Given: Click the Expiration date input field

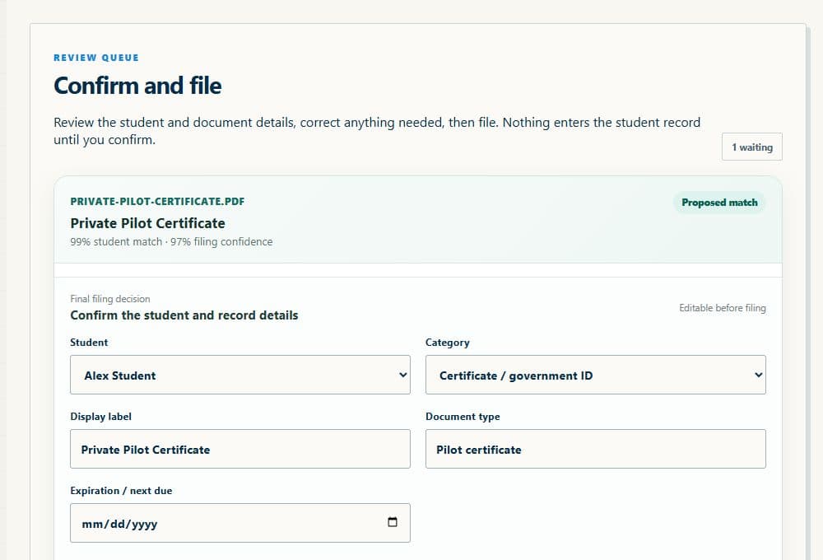Looking at the screenshot, I should click(x=239, y=523).
